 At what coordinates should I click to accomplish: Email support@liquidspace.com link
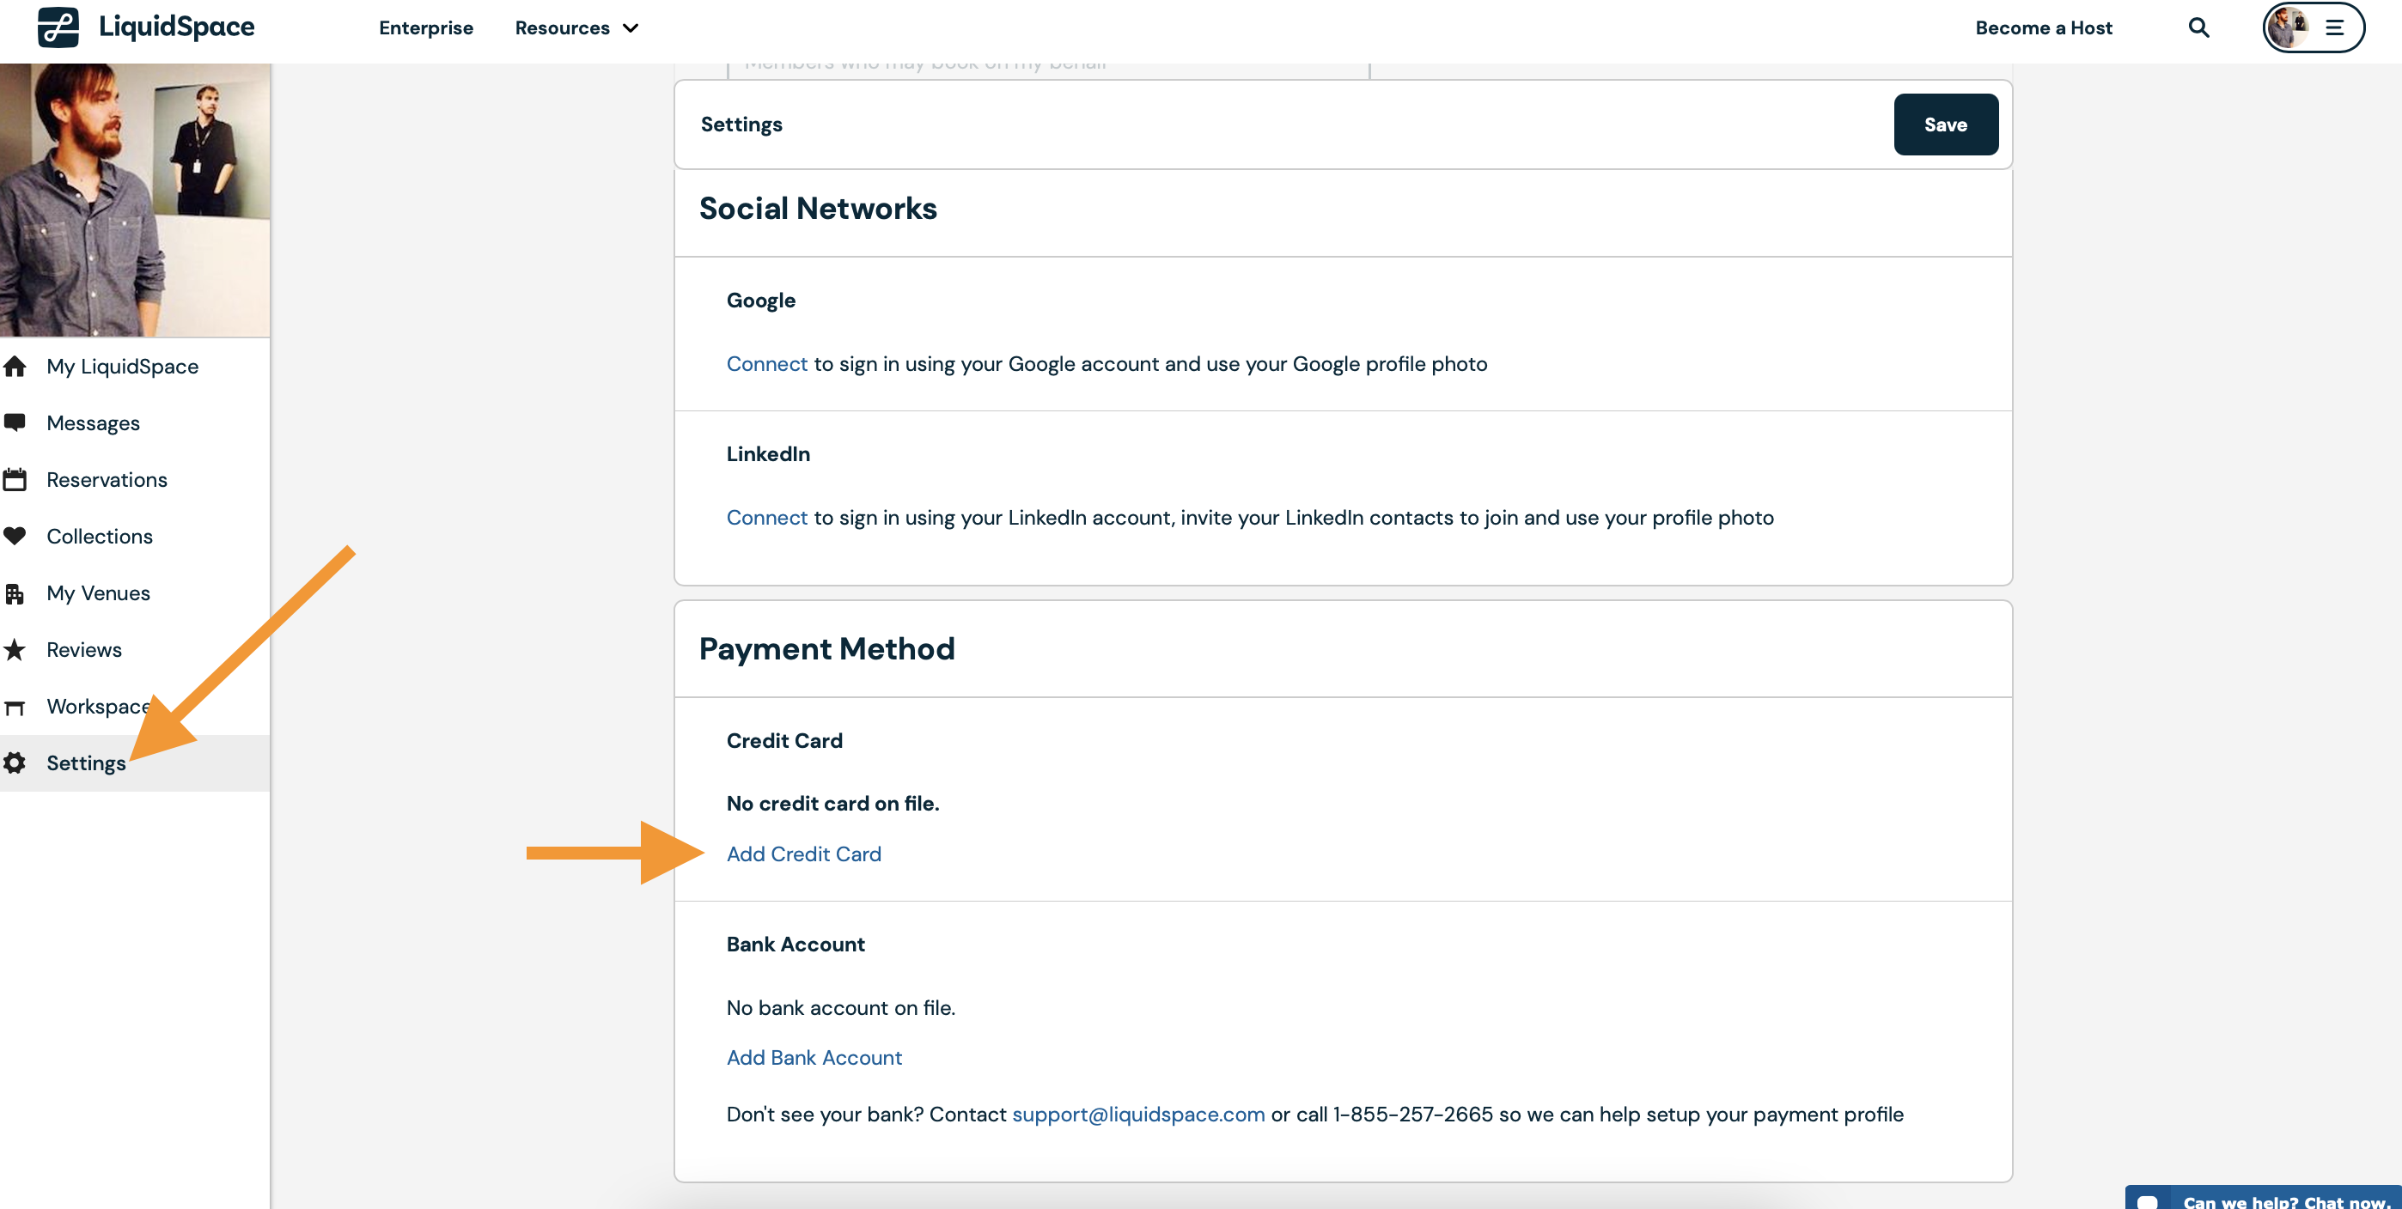pos(1137,1114)
